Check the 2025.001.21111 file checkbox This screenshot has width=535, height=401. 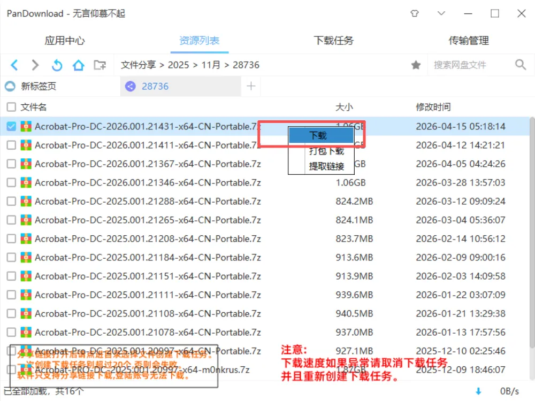11,295
